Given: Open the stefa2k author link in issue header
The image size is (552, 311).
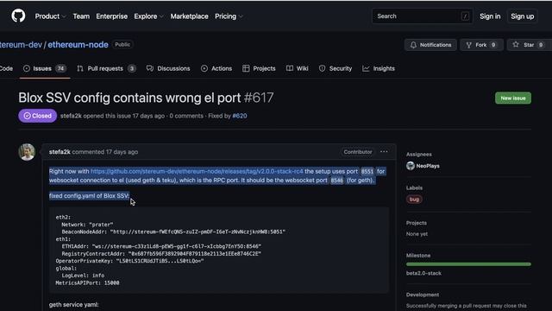Looking at the screenshot, I should click(x=71, y=116).
